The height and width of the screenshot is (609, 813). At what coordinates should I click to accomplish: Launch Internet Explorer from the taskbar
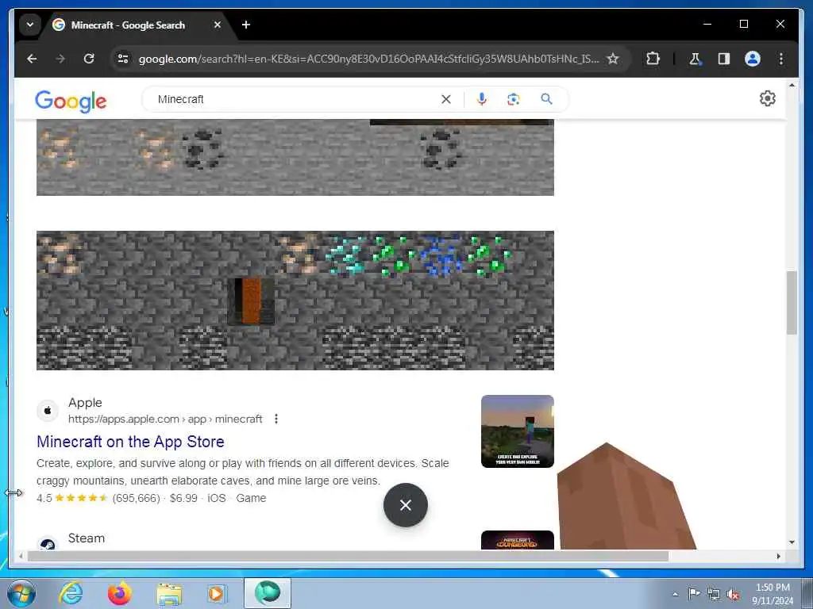(71, 593)
